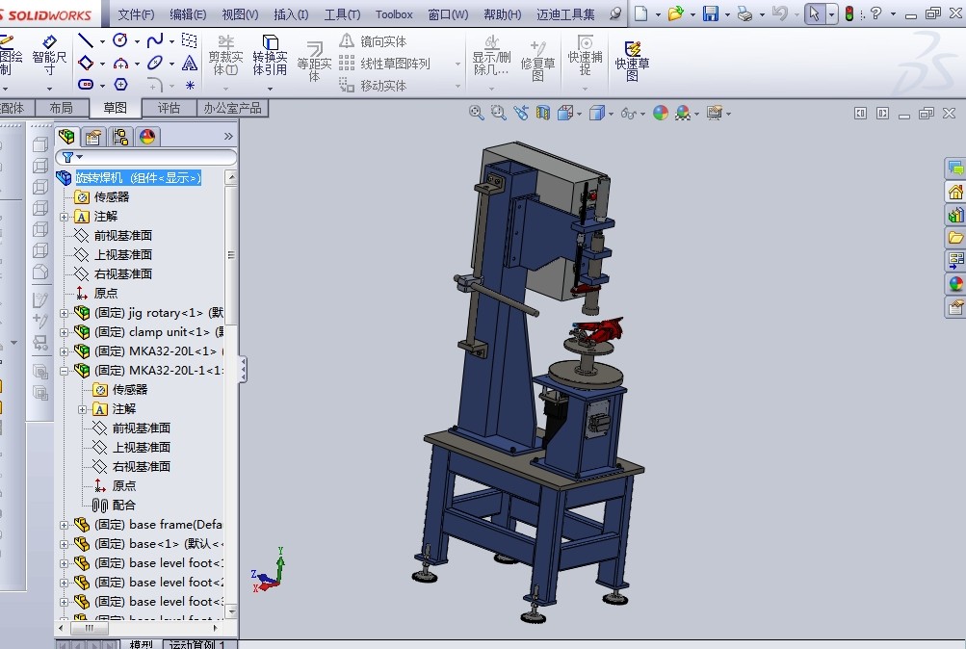Viewport: 966px width, 649px height.
Task: Open the 编辑(E) menu
Action: [x=188, y=13]
